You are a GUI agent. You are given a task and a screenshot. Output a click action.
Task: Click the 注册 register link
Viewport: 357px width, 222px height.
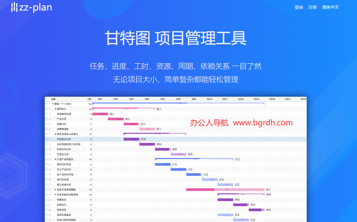coord(312,7)
